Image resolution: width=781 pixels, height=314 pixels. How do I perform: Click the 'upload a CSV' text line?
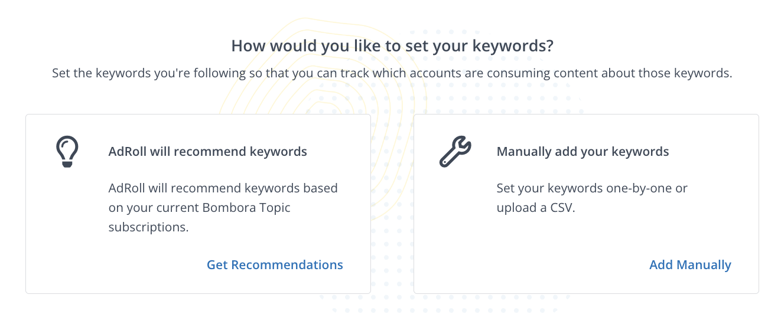(x=535, y=208)
